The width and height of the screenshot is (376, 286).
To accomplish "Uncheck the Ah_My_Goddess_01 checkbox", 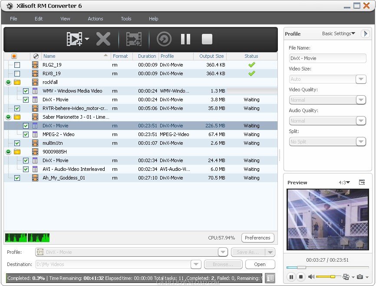I will click(x=17, y=178).
